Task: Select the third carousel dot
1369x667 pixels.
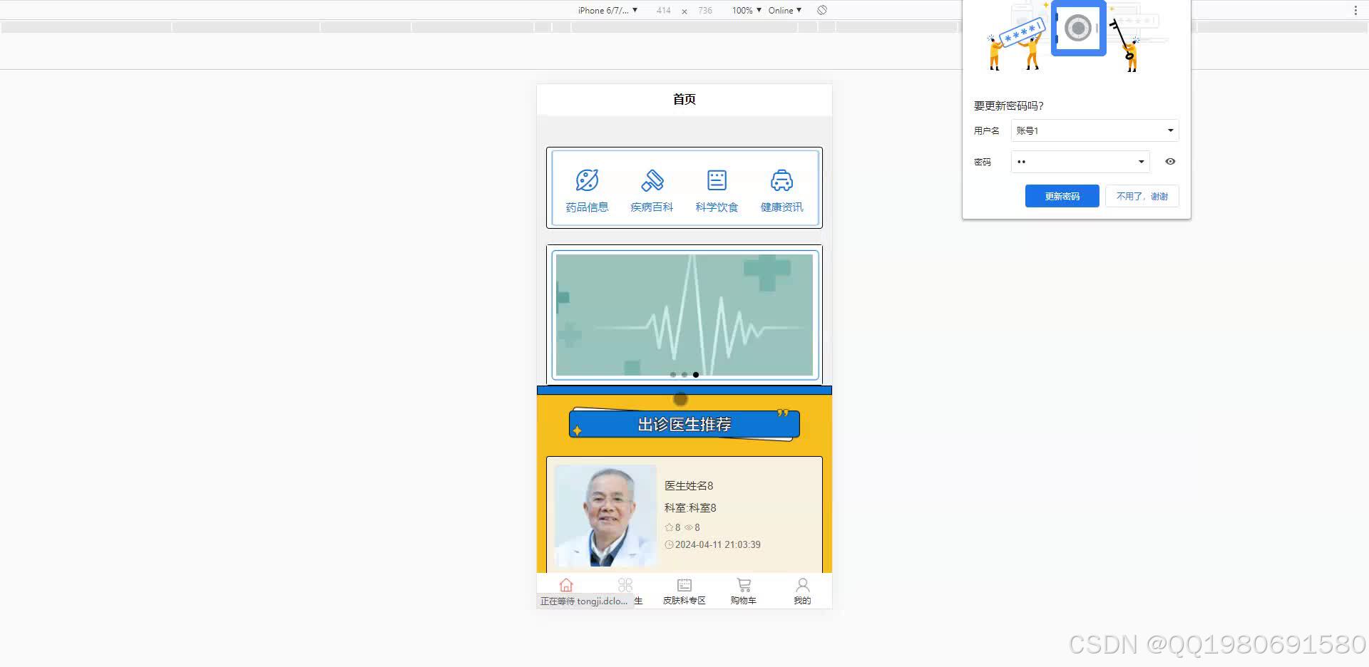Action: tap(696, 375)
